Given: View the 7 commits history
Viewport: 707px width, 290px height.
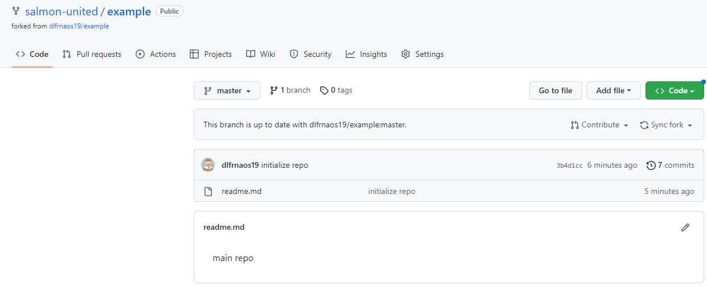Looking at the screenshot, I should pyautogui.click(x=671, y=165).
